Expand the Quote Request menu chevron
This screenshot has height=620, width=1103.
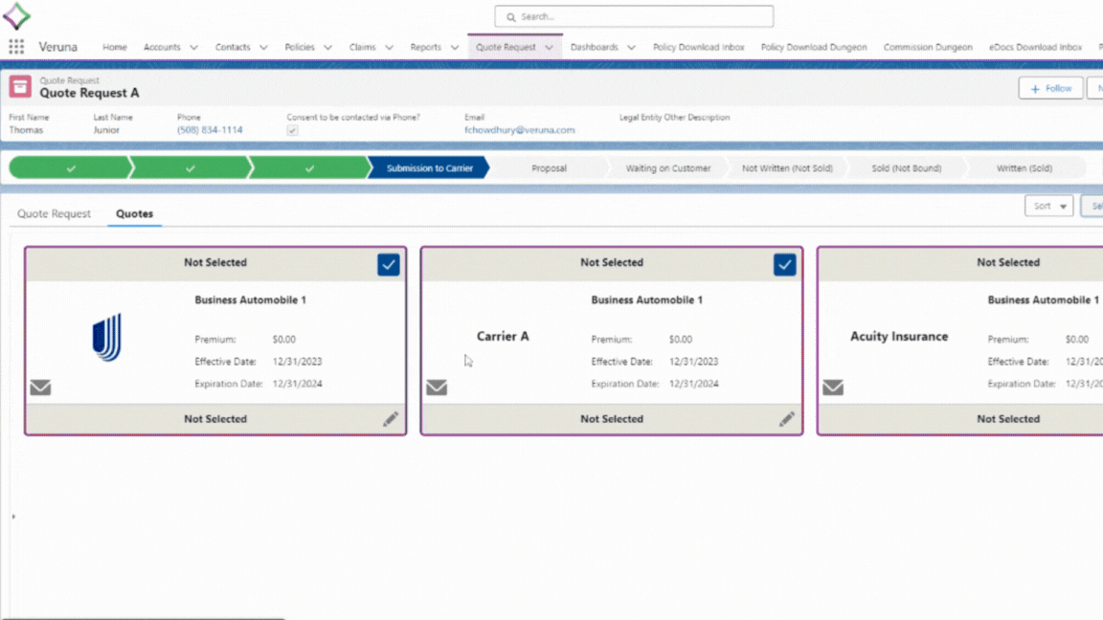[x=550, y=48]
